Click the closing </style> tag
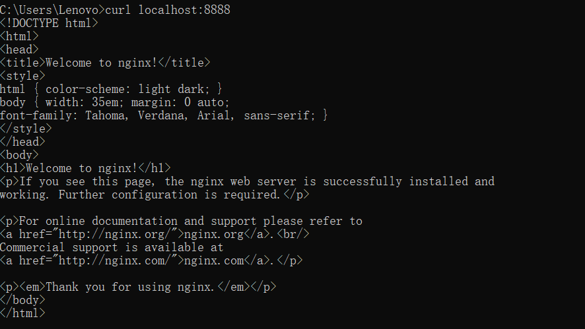 click(x=26, y=129)
